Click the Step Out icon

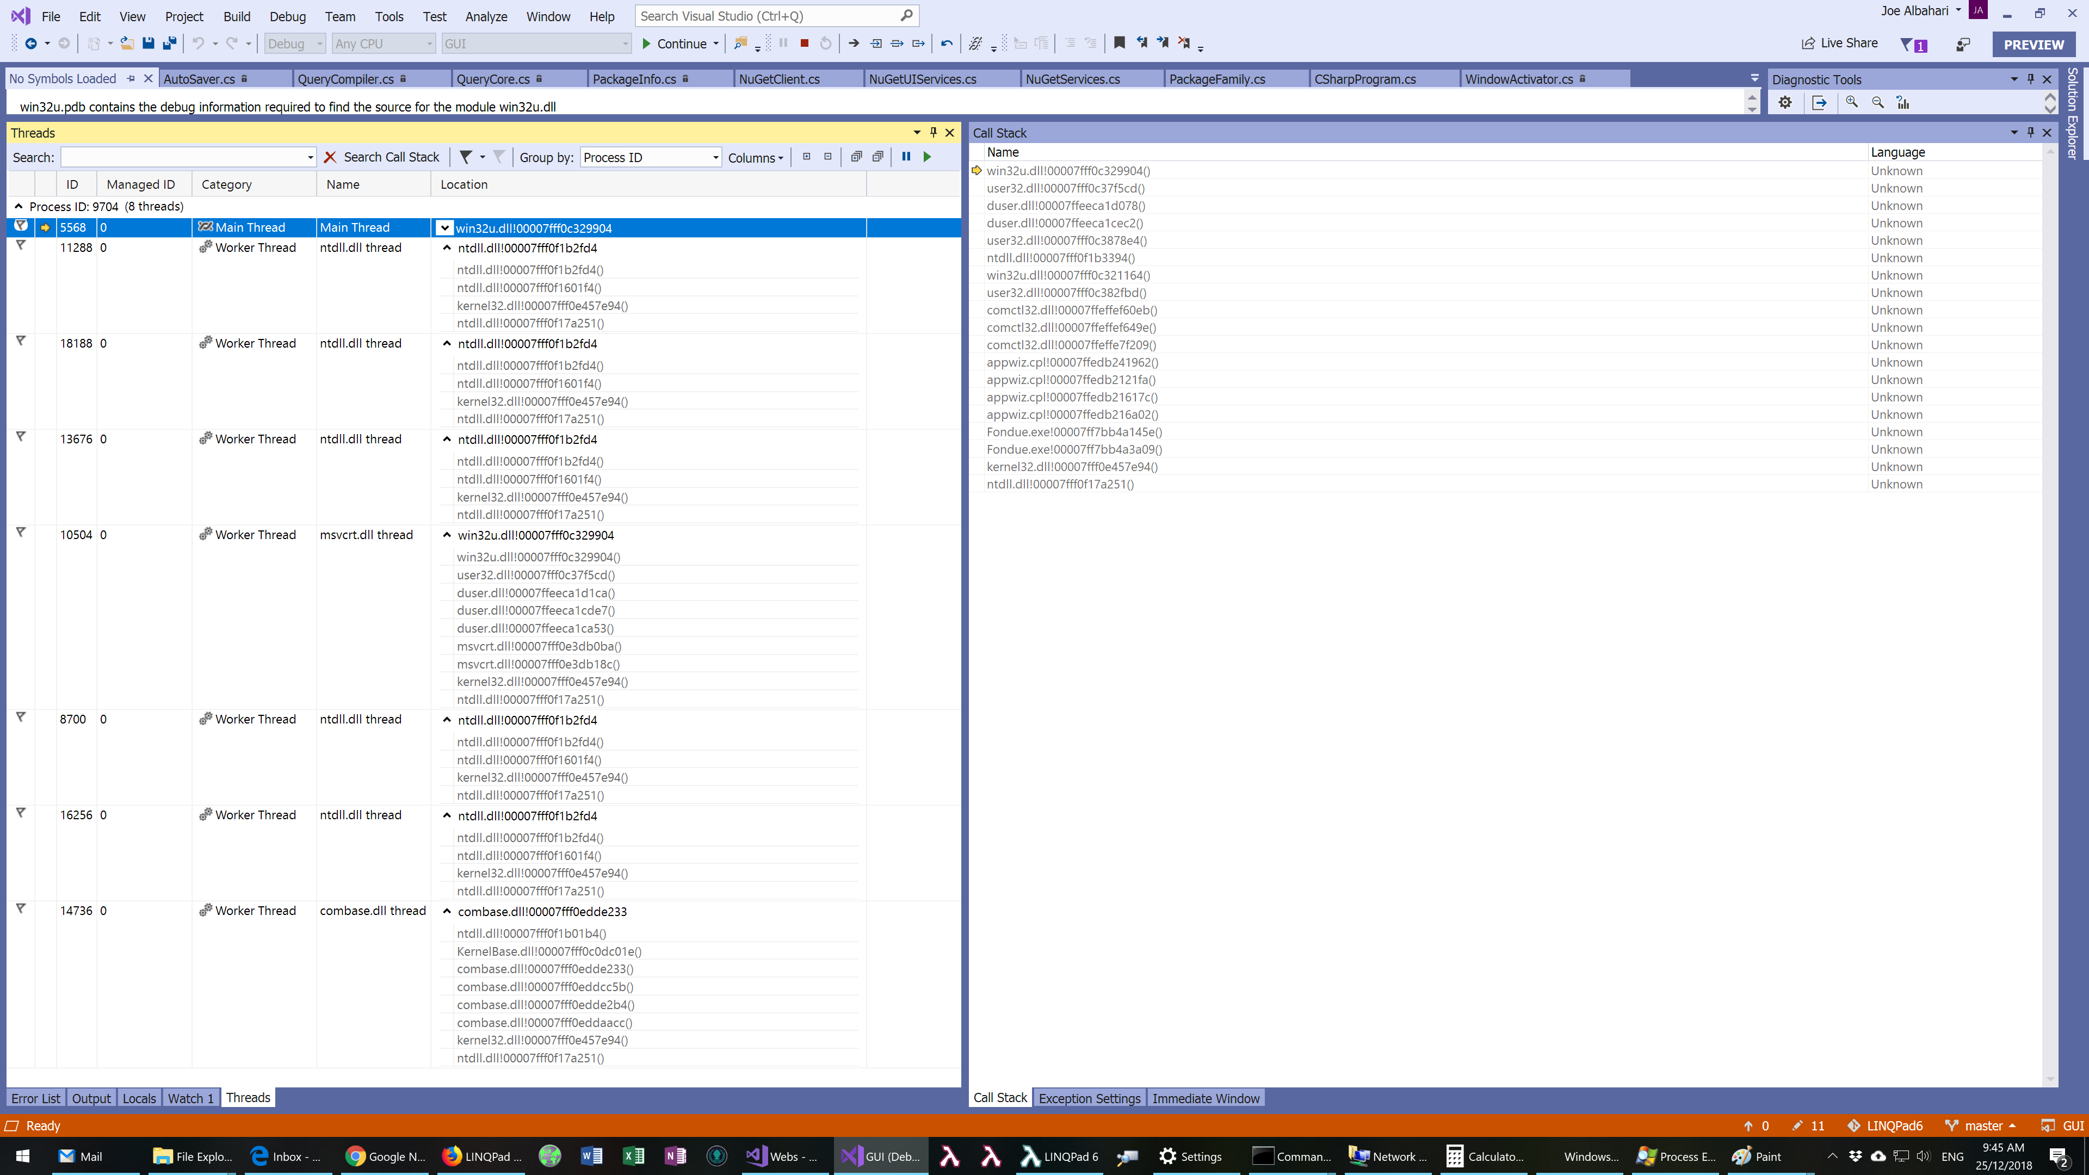click(918, 44)
